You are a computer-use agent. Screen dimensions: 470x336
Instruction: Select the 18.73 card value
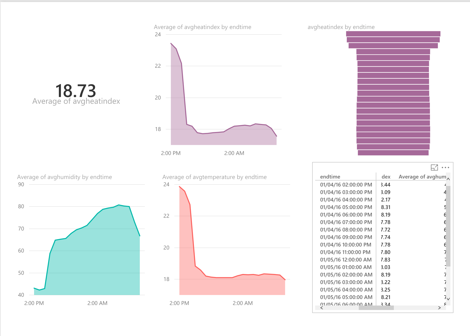click(x=76, y=90)
